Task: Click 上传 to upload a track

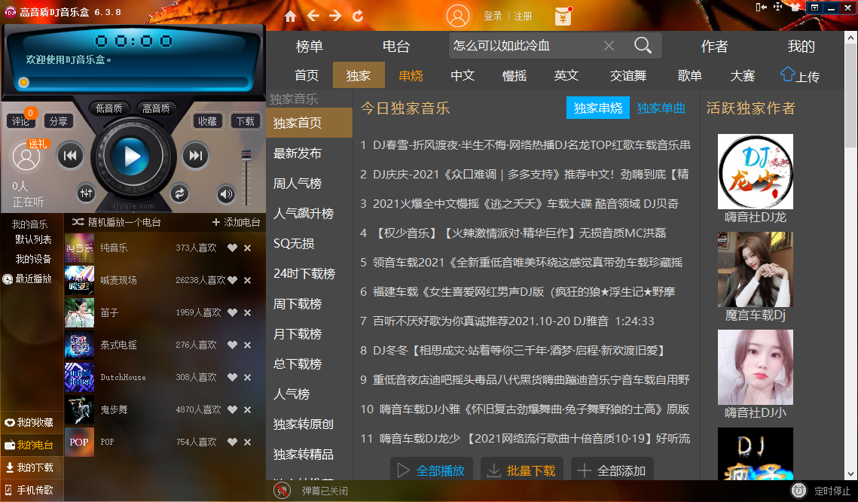Action: coord(801,75)
